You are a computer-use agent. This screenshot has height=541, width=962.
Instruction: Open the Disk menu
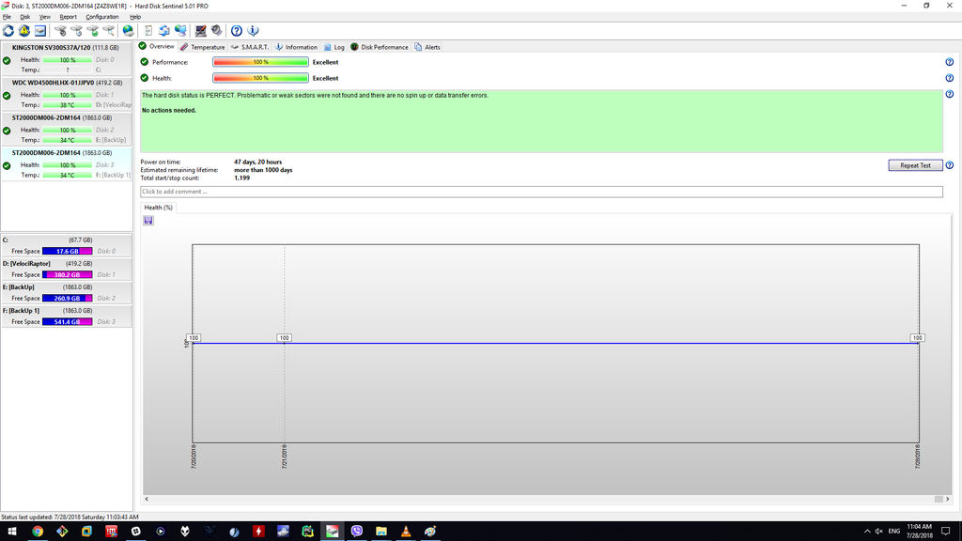[x=24, y=17]
